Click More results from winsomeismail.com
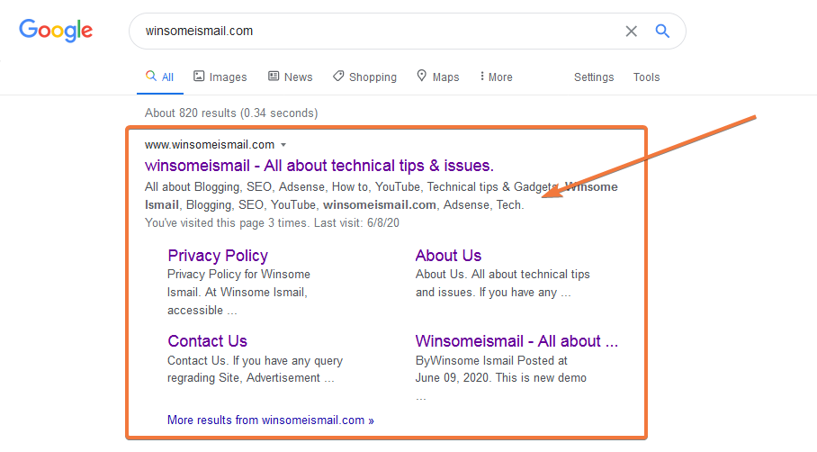This screenshot has height=452, width=817. tap(270, 420)
